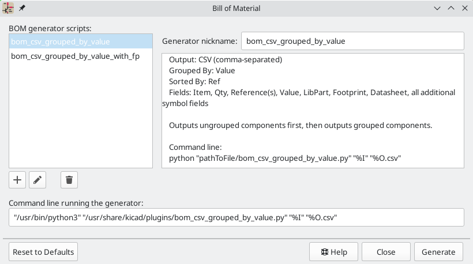This screenshot has height=264, width=473.
Task: Select bom_csv_grouped_by_value_with_fp generator script
Action: point(75,56)
